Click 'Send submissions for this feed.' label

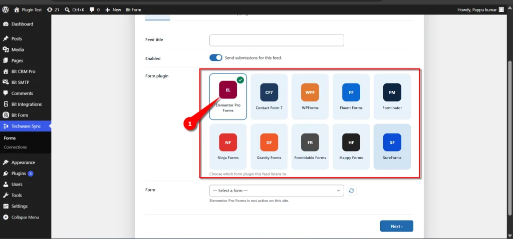click(253, 58)
